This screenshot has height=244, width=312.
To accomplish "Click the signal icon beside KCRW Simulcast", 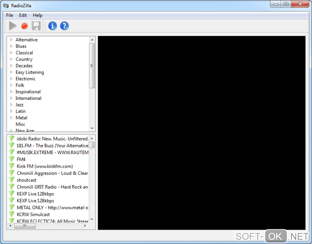I will click(x=12, y=214).
